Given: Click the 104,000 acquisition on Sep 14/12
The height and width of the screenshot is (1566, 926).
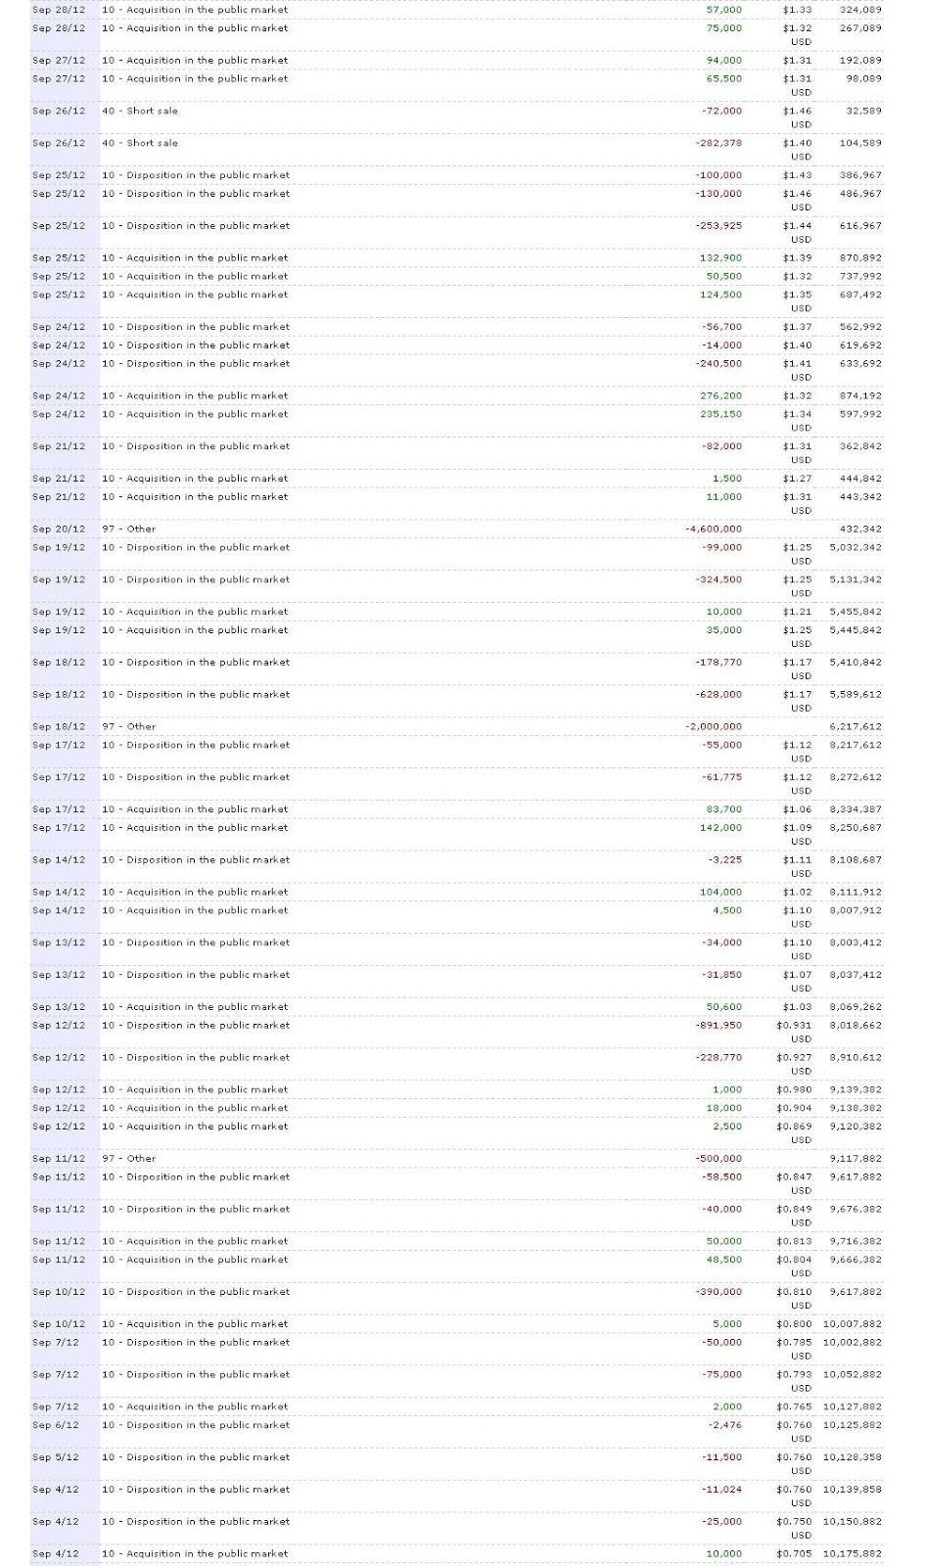Looking at the screenshot, I should (720, 893).
